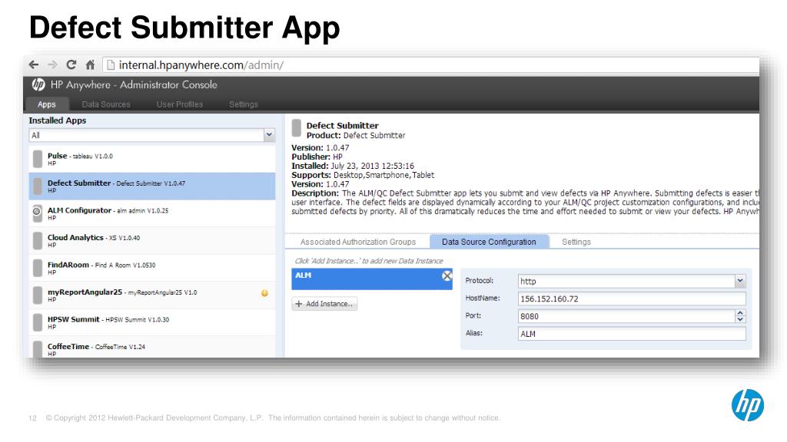
Task: Click the page icon in the address bar
Action: (111, 65)
